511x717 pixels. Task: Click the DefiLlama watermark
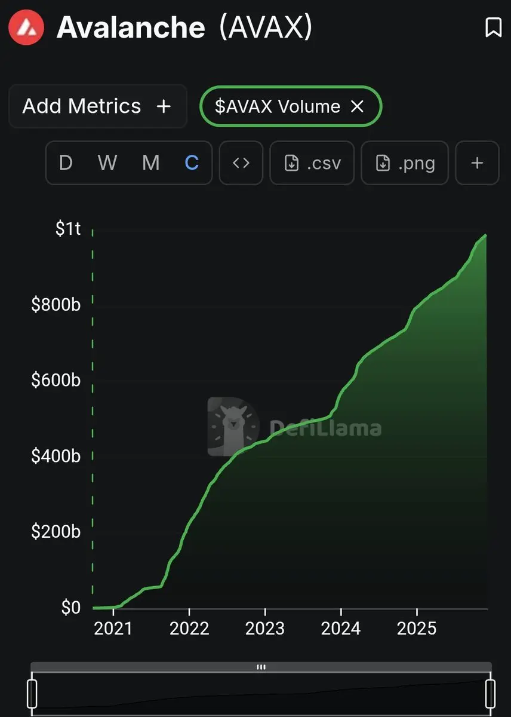pyautogui.click(x=294, y=427)
